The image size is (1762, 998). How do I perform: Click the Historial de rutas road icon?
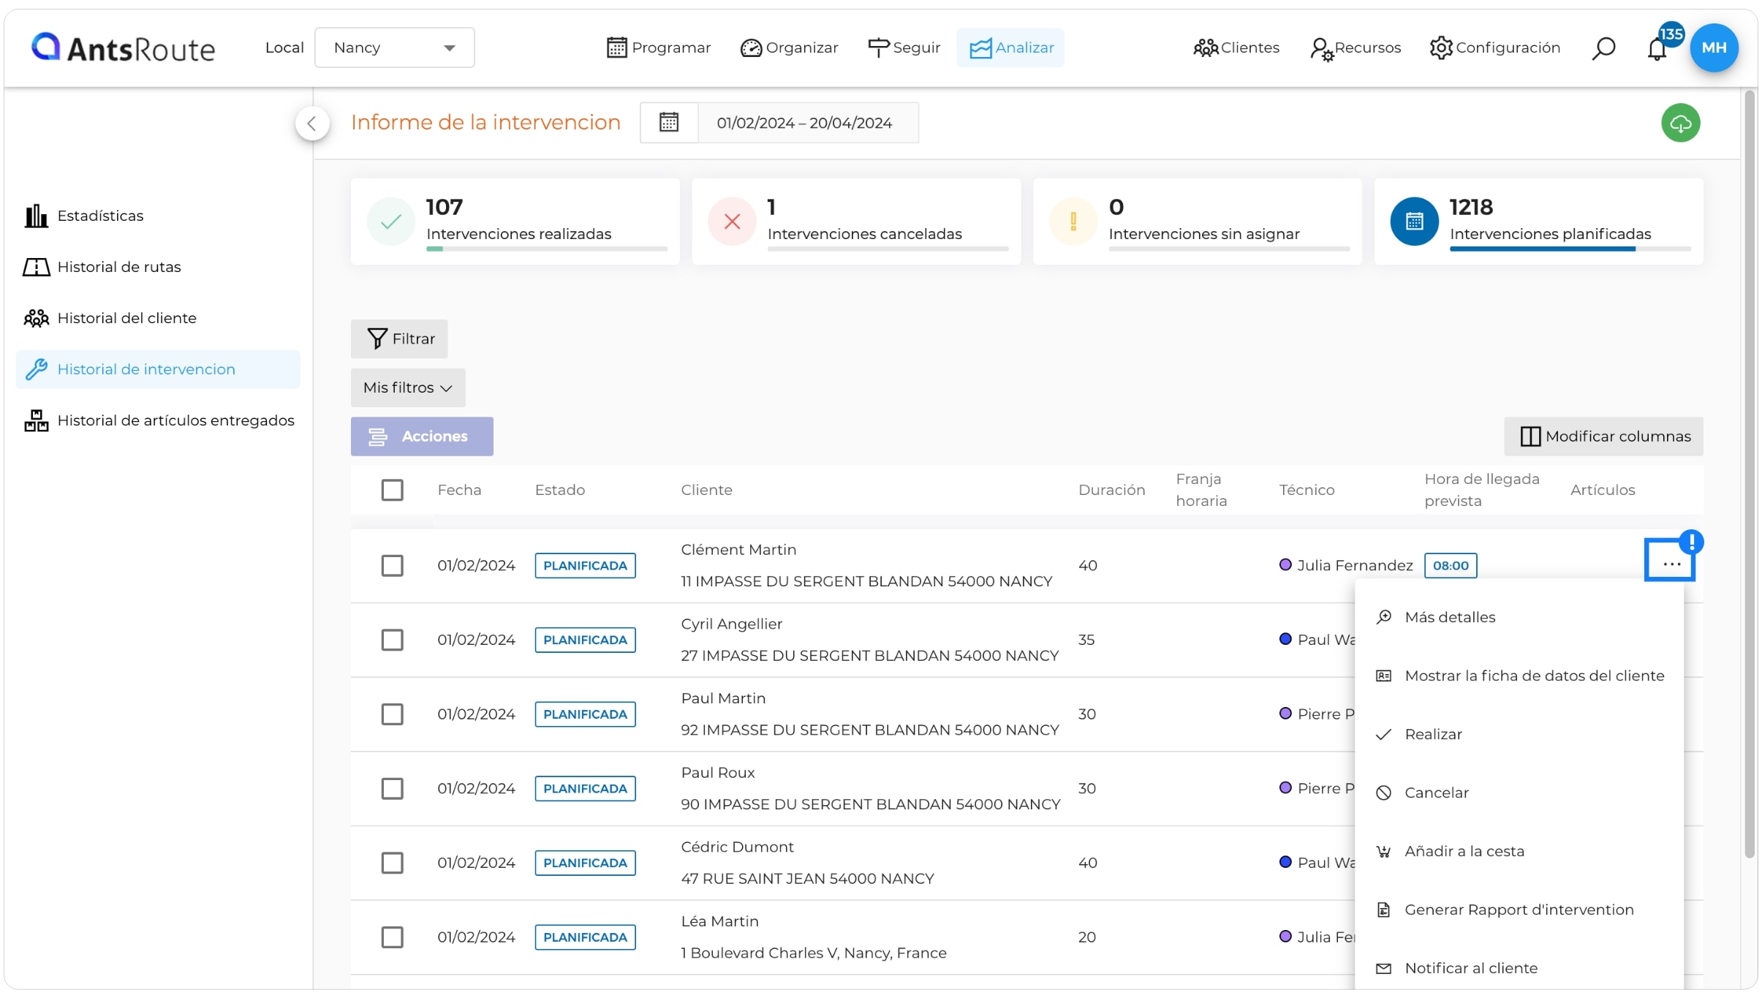click(36, 267)
